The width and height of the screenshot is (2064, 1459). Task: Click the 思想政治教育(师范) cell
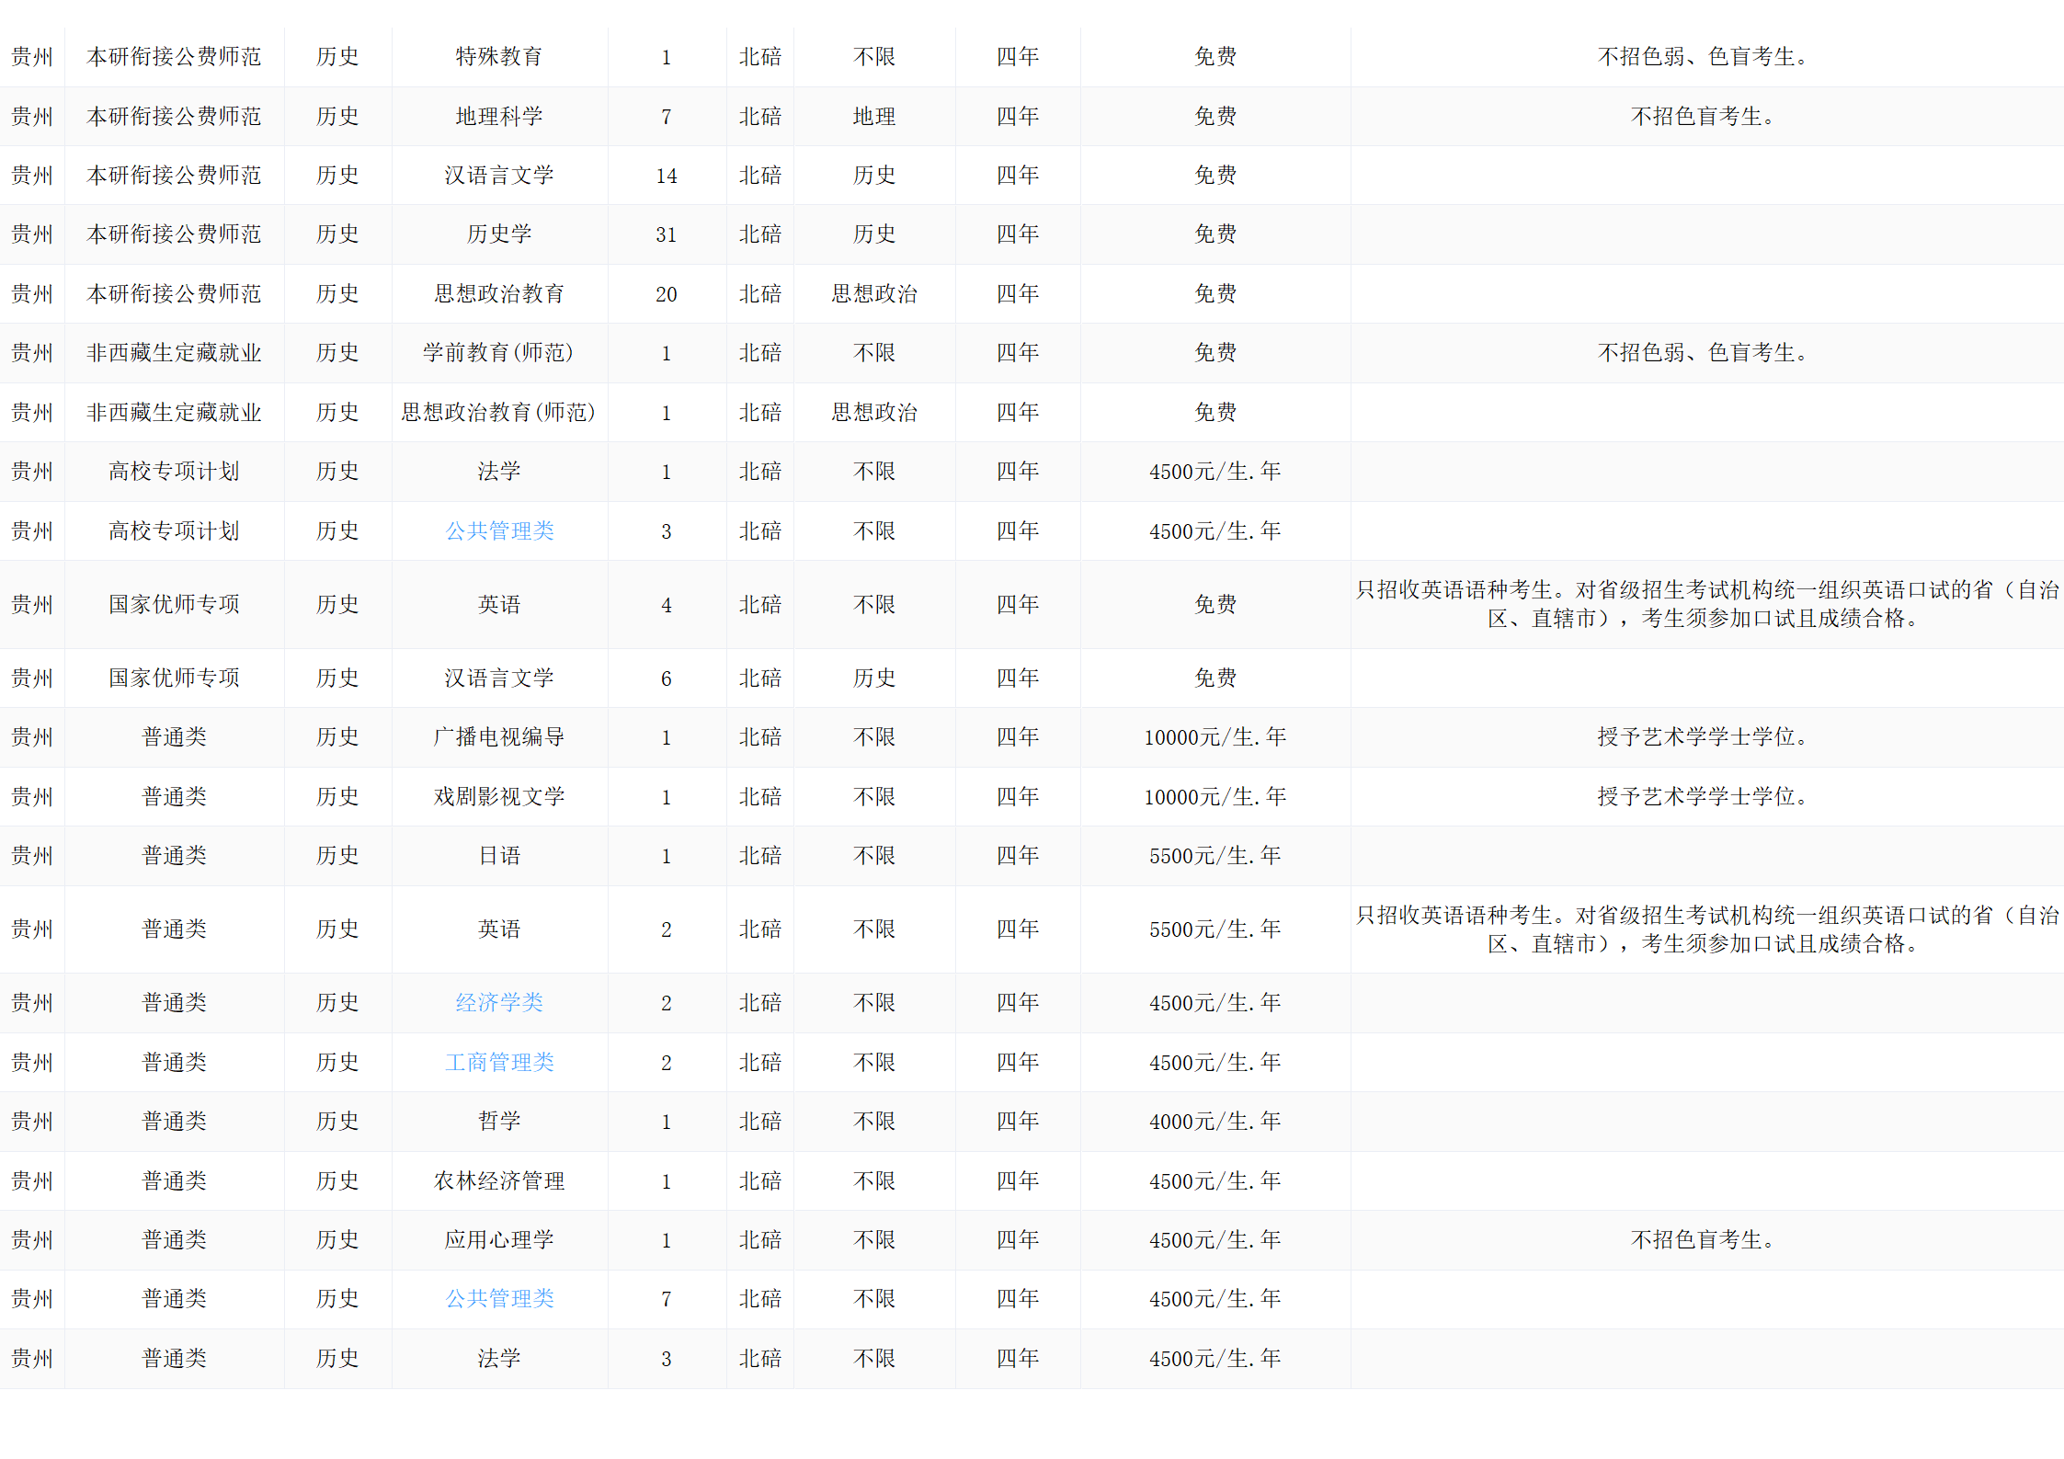point(499,413)
